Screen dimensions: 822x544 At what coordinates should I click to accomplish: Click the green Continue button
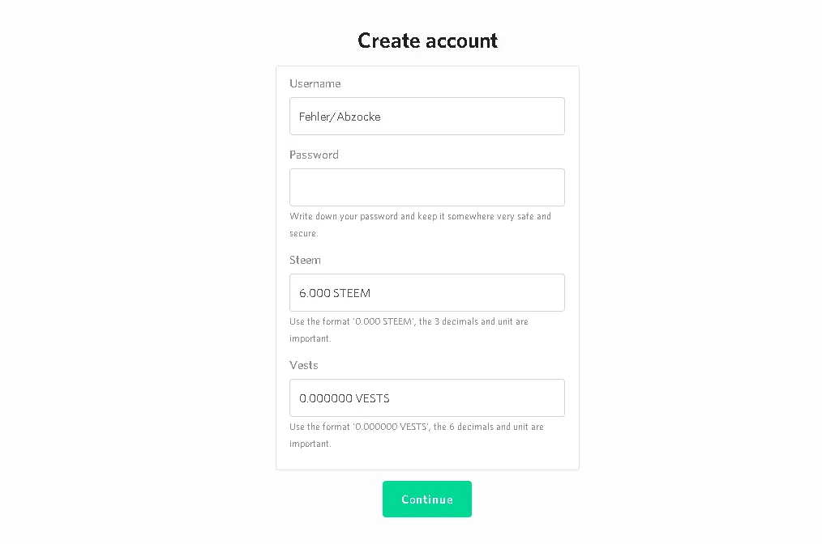(x=426, y=499)
